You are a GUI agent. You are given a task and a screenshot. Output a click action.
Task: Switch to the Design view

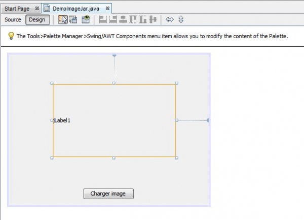coord(36,20)
